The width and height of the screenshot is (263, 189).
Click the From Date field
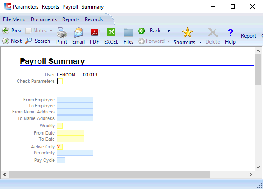point(71,133)
